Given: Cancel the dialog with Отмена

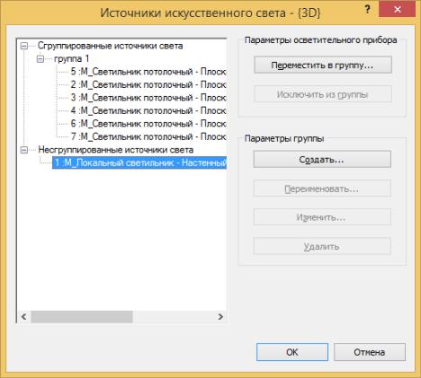Looking at the screenshot, I should [x=370, y=352].
